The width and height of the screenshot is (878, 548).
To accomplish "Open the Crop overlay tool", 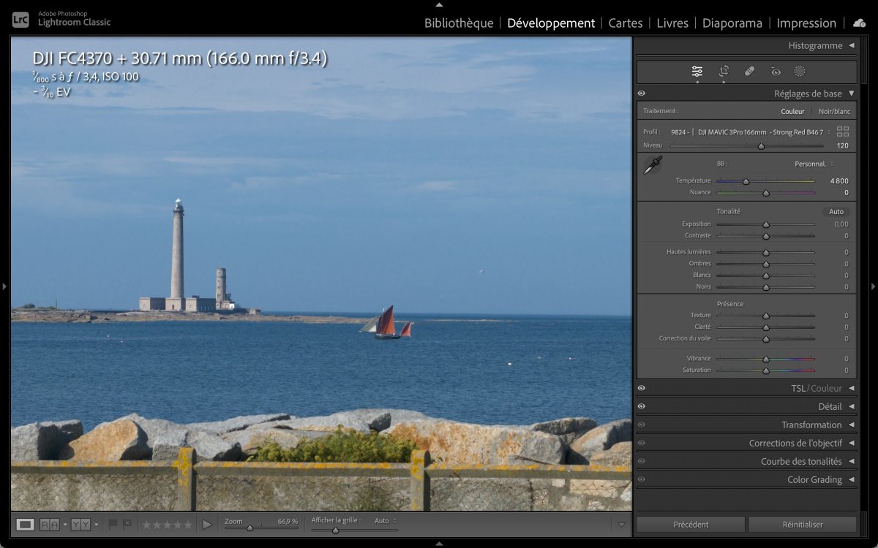I will [x=724, y=72].
